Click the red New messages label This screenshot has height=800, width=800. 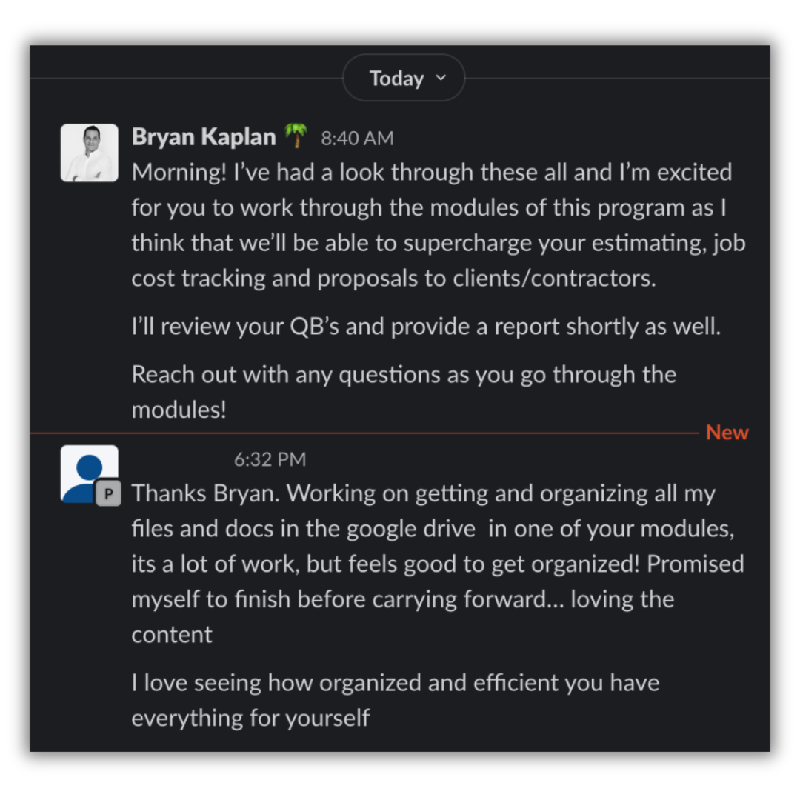[x=727, y=433]
